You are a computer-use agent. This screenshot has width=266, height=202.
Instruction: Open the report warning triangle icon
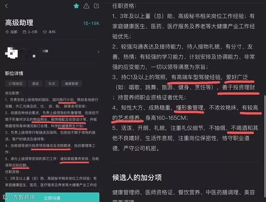coord(86,6)
